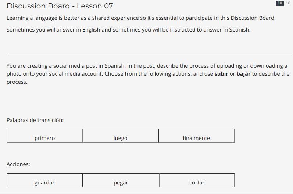Select the Discussion Board - Lesson 07 title
This screenshot has width=293, height=194.
click(60, 6)
